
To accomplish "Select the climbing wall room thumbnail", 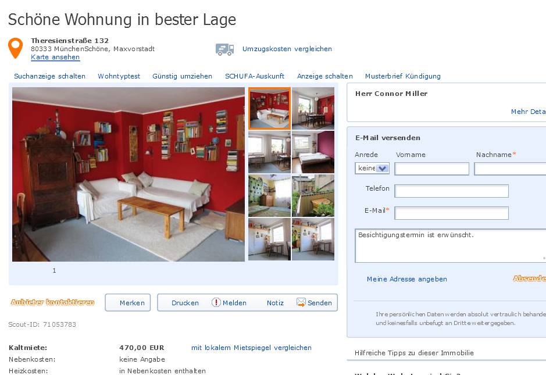I will (270, 195).
